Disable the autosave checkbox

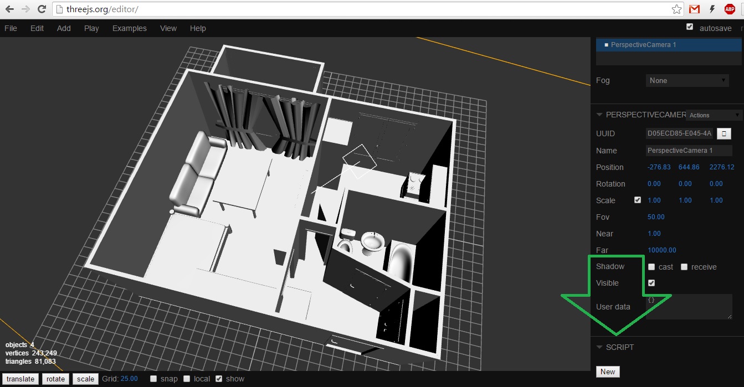click(689, 26)
